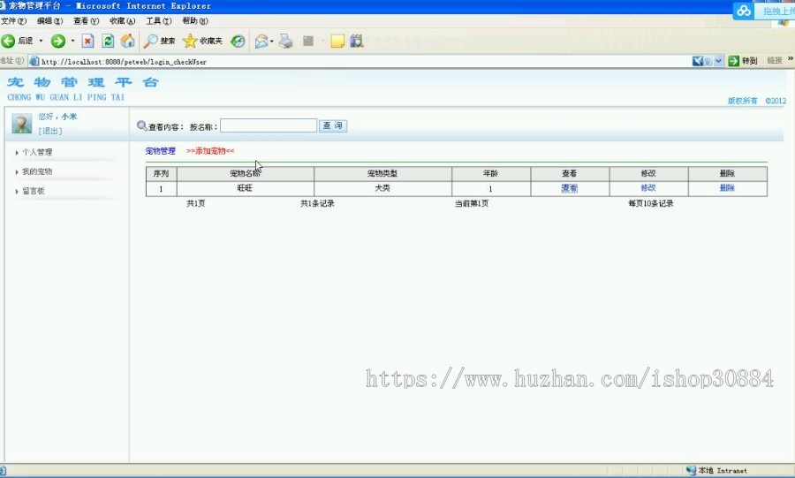
Task: Open the address bar dropdown arrow
Action: (718, 61)
